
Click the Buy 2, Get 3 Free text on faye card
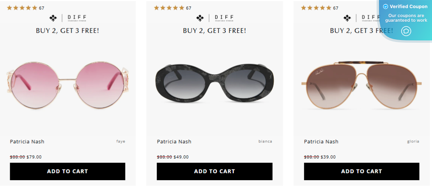click(x=67, y=30)
